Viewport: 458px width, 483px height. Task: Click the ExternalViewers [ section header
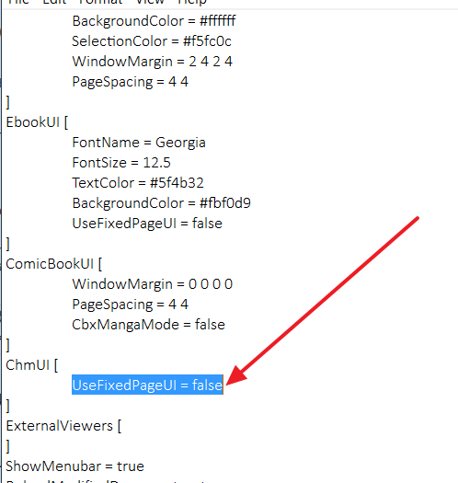[x=63, y=426]
